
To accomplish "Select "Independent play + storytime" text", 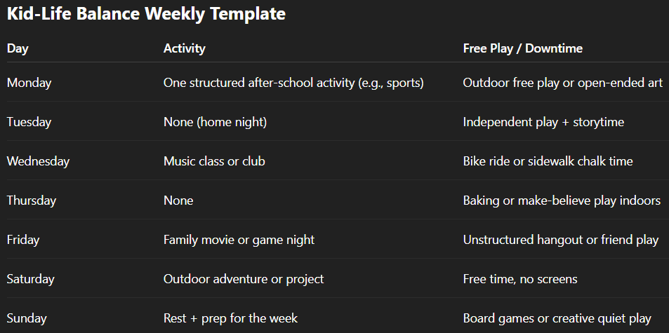I will click(543, 122).
